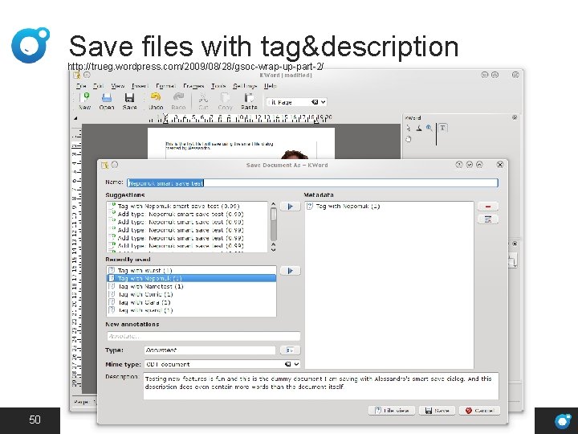Click the Cut scissors icon in KWord toolbar
The image size is (578, 434).
203,98
